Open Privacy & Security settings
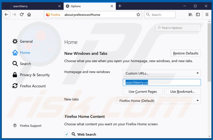Viewport: 213px width, 140px height. click(31, 75)
